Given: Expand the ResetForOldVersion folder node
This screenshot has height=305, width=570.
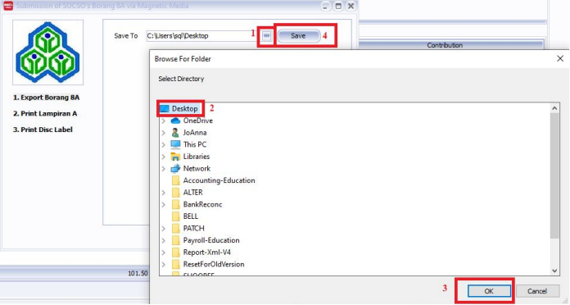Looking at the screenshot, I should click(x=164, y=265).
